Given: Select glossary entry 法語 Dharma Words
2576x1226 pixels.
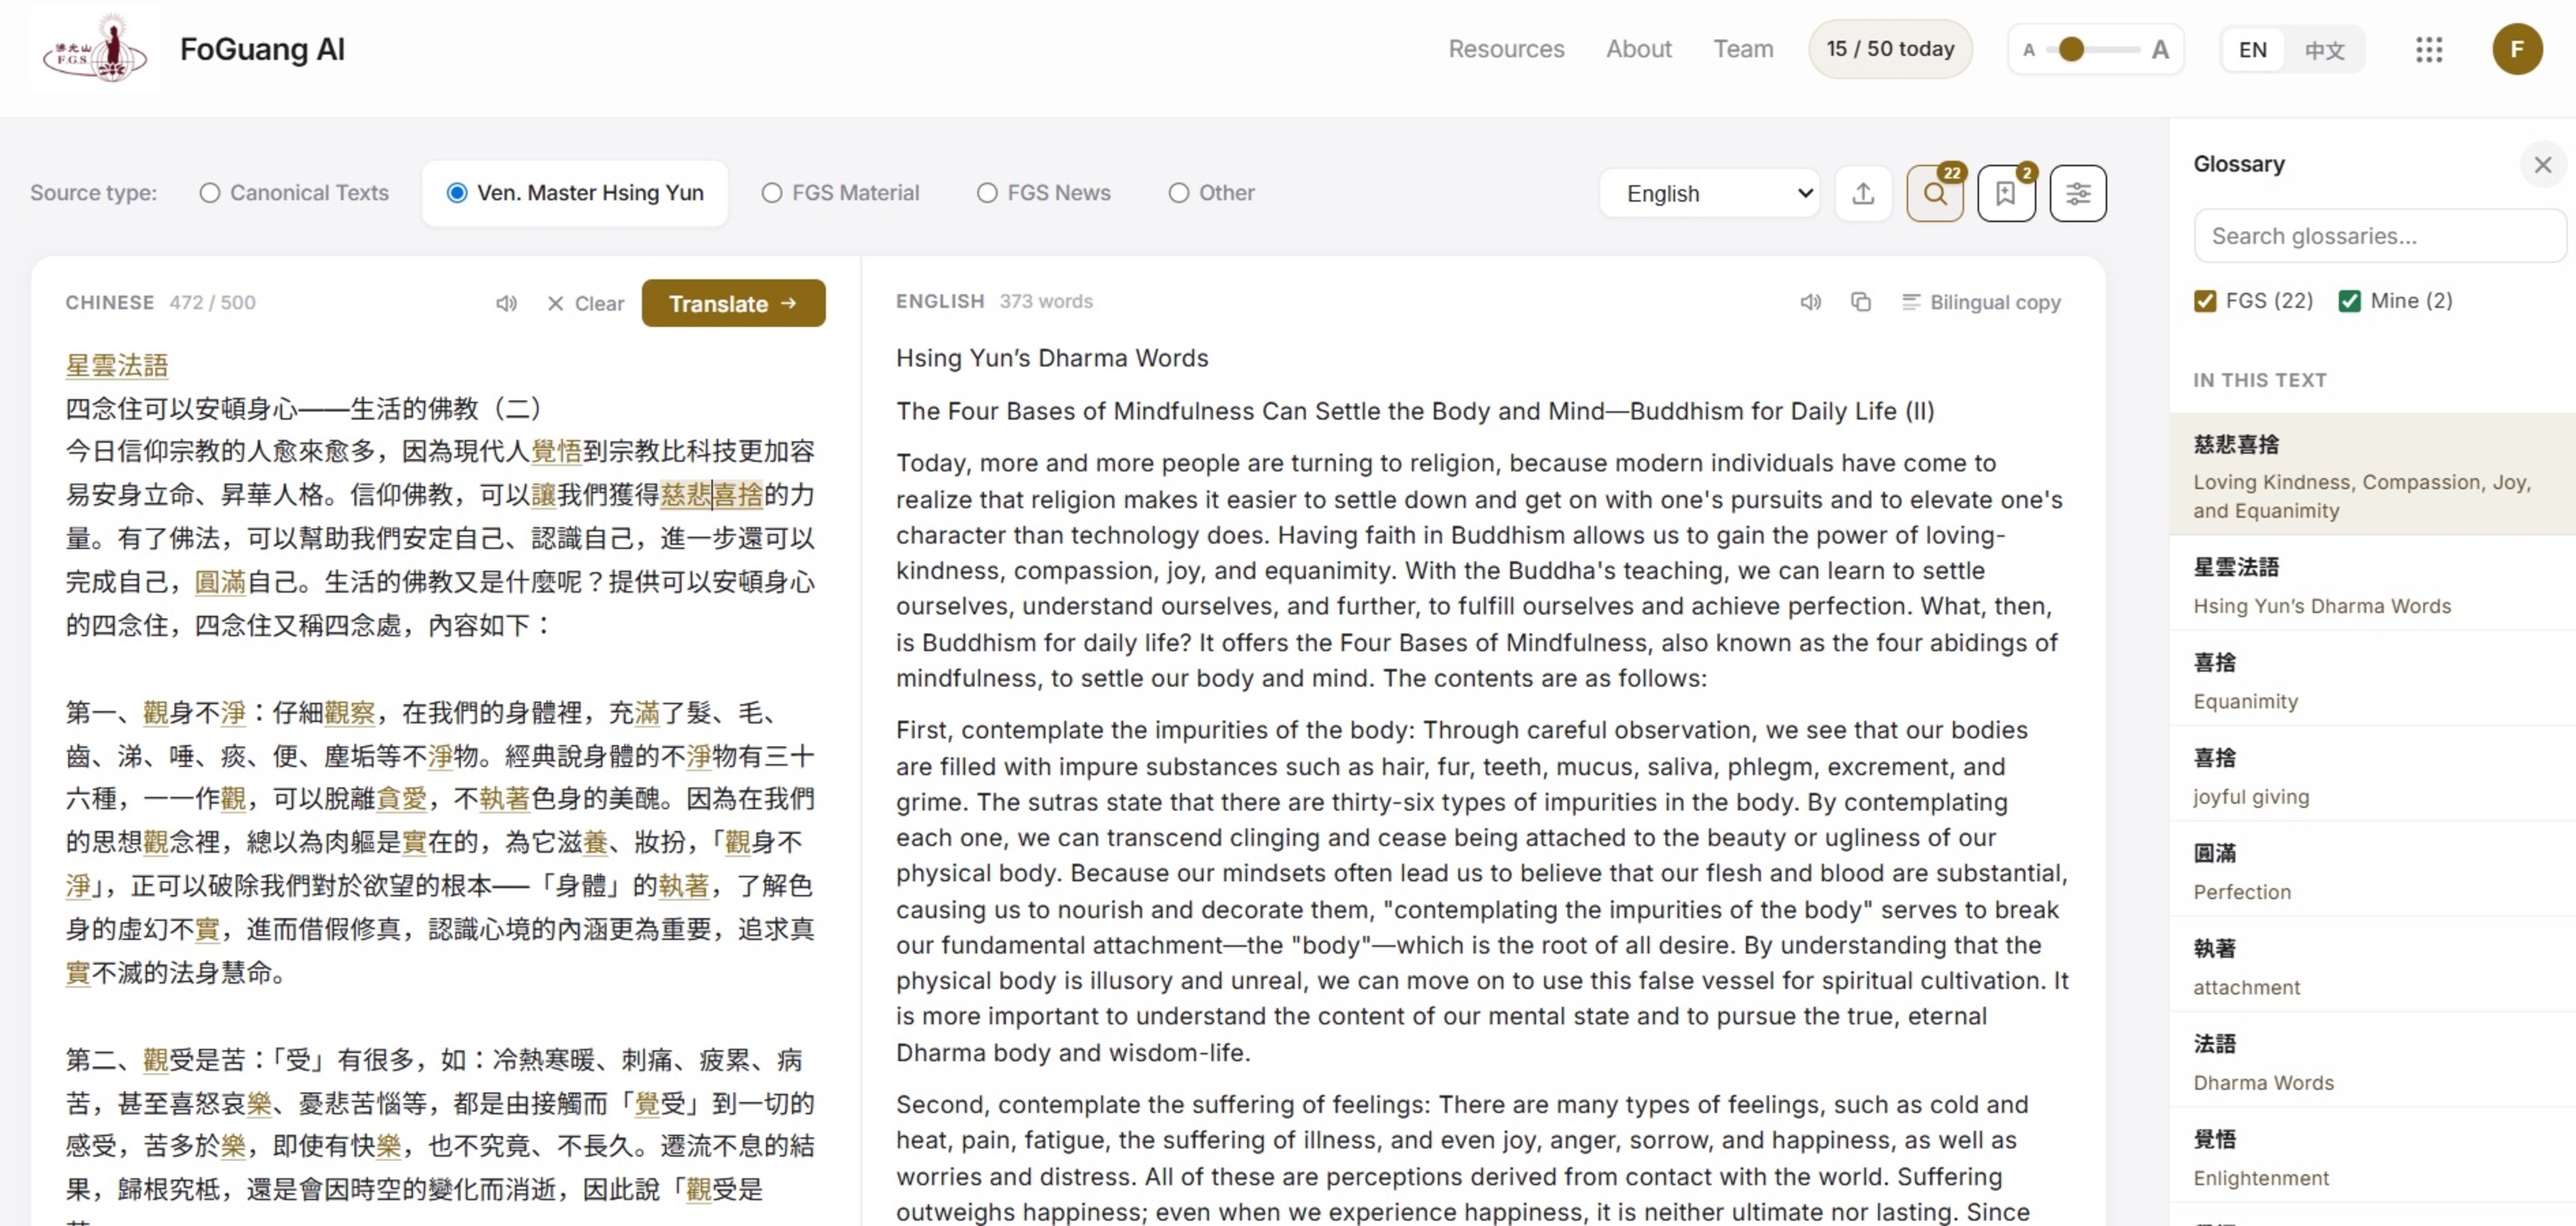Looking at the screenshot, I should click(2372, 1061).
